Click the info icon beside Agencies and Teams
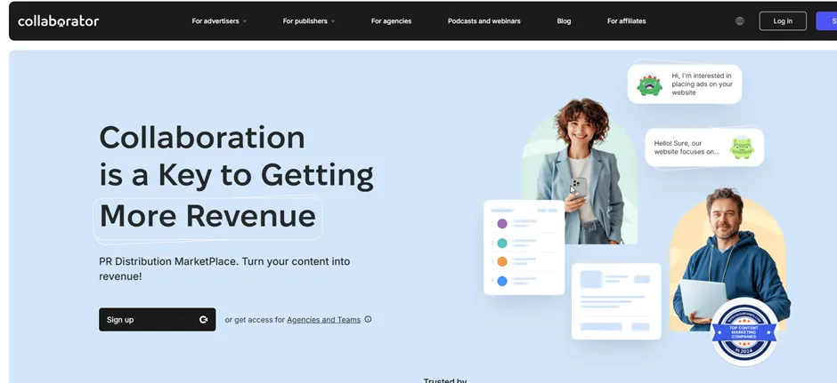This screenshot has width=837, height=383. click(x=368, y=319)
